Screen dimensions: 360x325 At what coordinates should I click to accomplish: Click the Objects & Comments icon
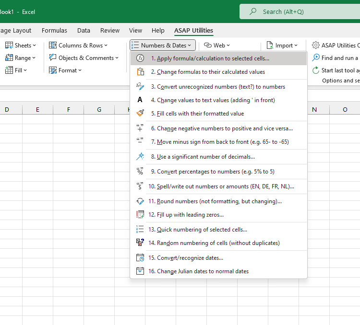point(53,58)
